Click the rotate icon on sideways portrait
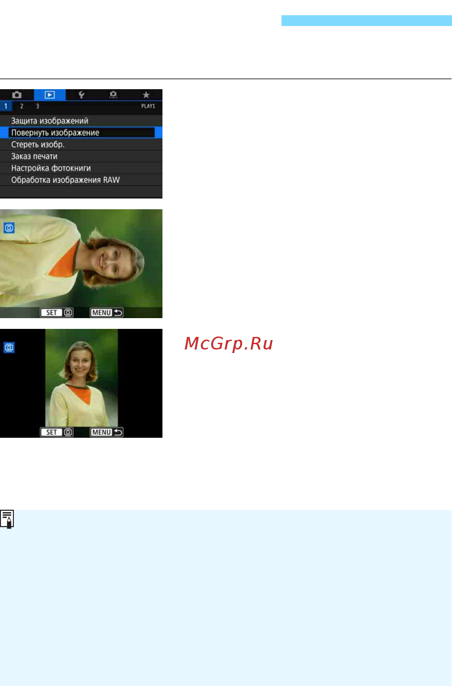This screenshot has height=686, width=452. (9, 228)
